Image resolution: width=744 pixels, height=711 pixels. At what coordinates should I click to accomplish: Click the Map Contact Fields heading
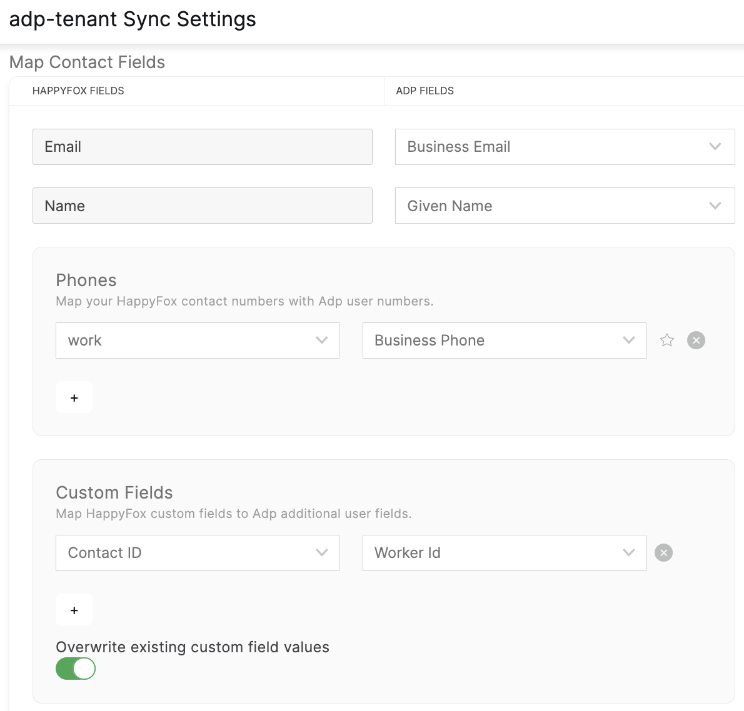point(88,62)
